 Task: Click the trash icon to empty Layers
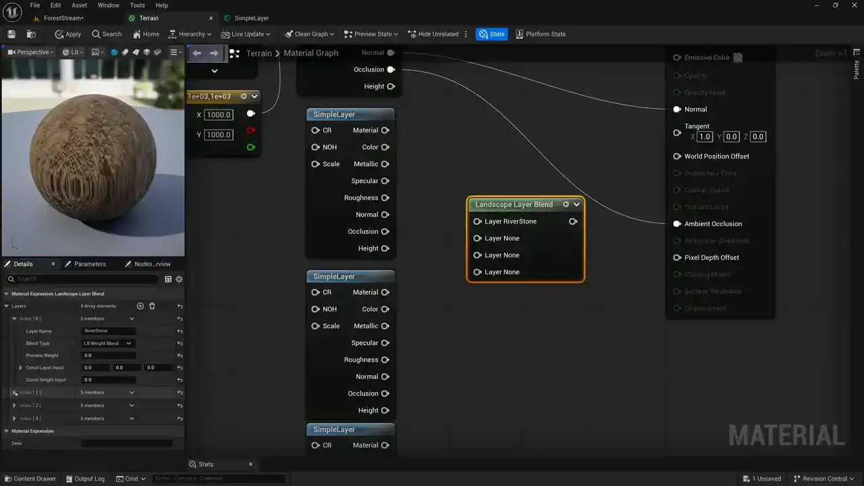pos(152,306)
